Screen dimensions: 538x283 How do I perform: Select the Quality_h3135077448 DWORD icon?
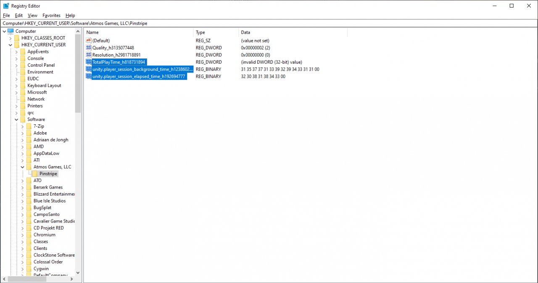click(x=88, y=48)
